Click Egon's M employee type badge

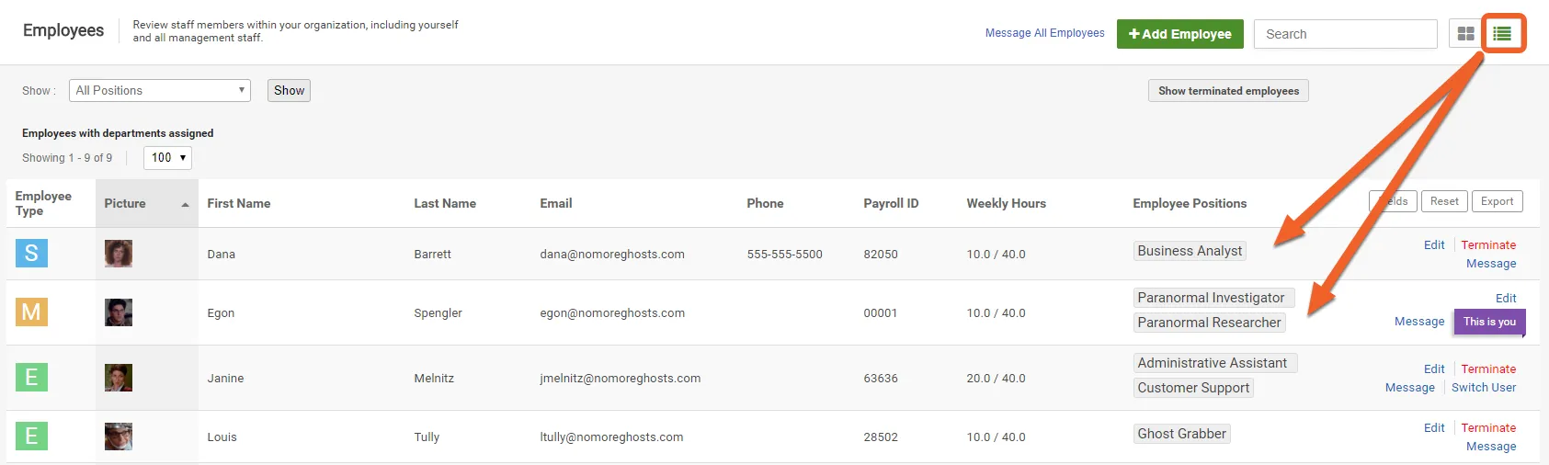click(x=31, y=312)
